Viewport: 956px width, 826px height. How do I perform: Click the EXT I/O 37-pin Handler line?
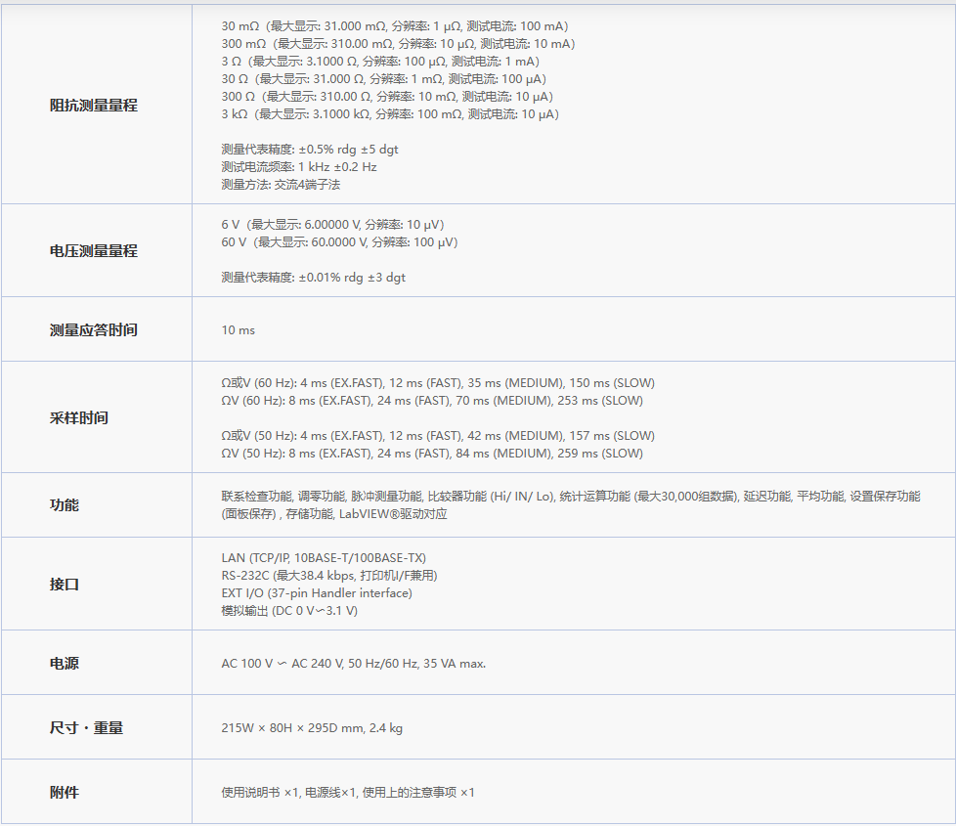[x=317, y=593]
